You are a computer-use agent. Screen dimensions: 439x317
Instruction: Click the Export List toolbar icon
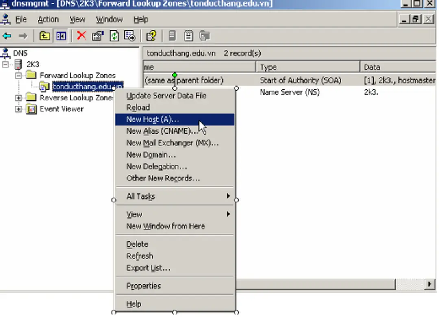[130, 36]
